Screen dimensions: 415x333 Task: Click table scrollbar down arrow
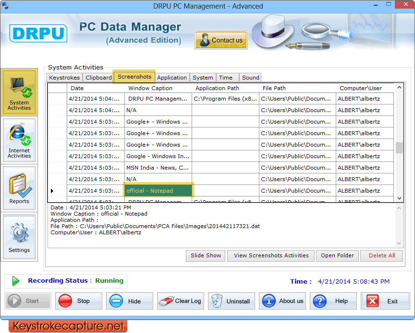[399, 198]
